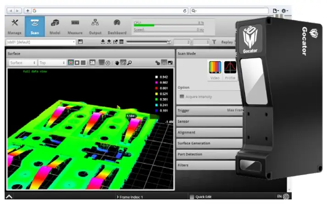This screenshot has height=204, width=327.
Task: Click the Replay label
Action: [x=227, y=42]
